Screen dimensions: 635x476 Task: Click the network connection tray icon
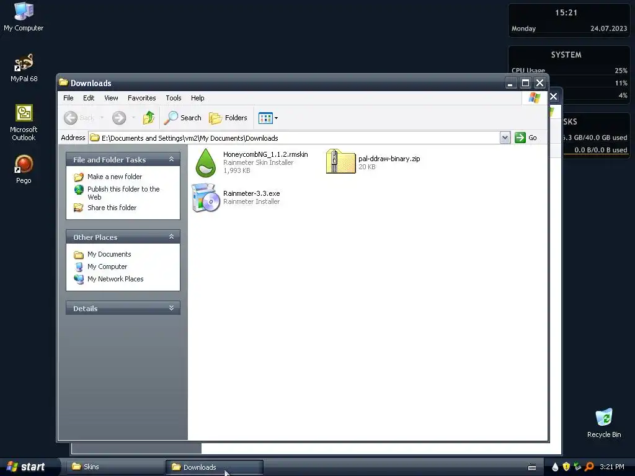point(577,467)
